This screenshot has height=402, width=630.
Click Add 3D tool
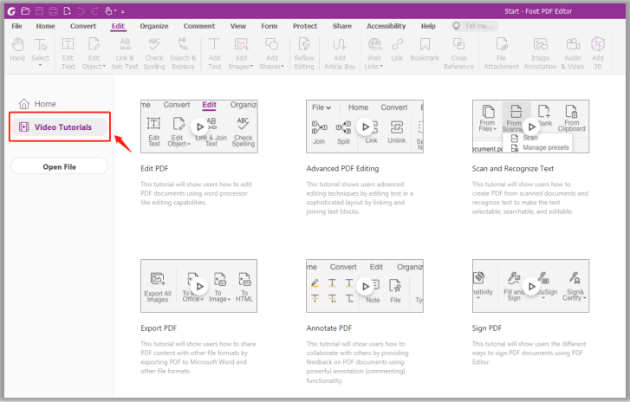[x=598, y=54]
